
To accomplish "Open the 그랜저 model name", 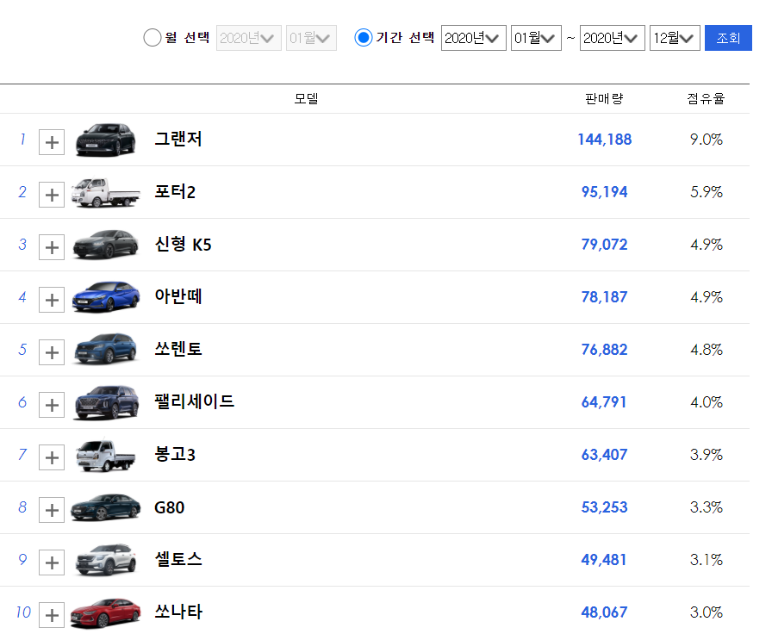I will tap(178, 139).
